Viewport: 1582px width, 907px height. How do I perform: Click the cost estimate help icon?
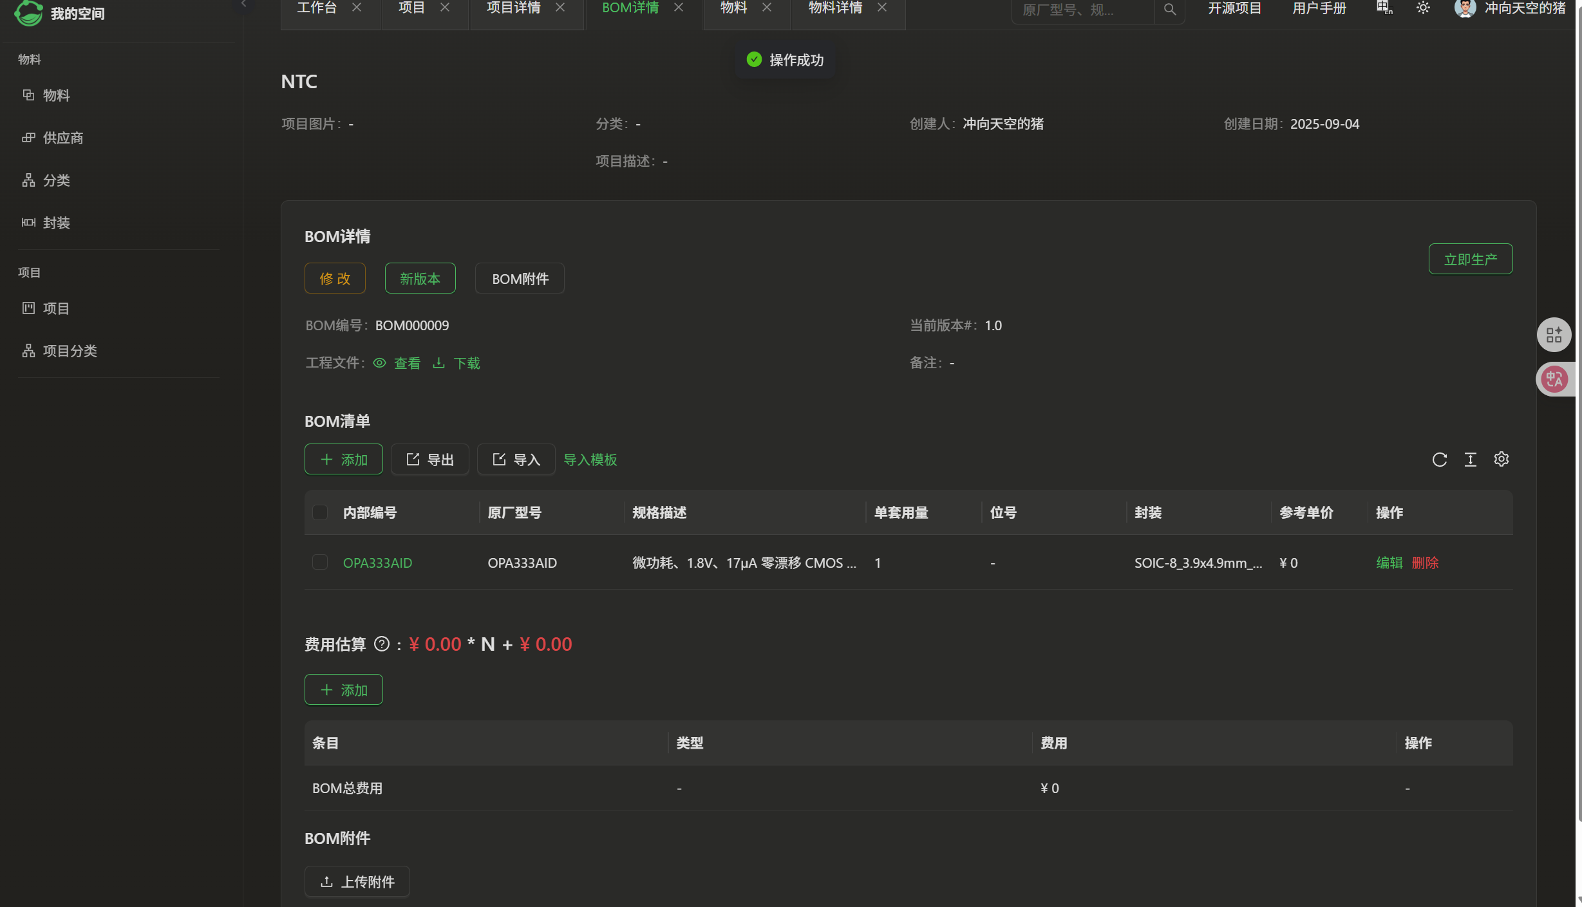381,644
